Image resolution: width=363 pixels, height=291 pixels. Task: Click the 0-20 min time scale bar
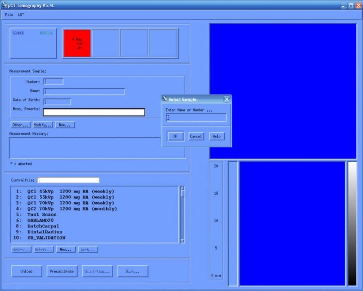(216, 221)
